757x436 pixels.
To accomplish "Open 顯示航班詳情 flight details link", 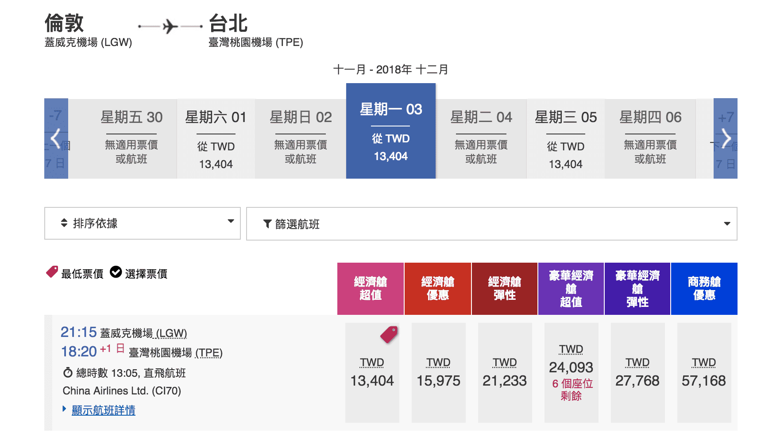I will tap(104, 410).
